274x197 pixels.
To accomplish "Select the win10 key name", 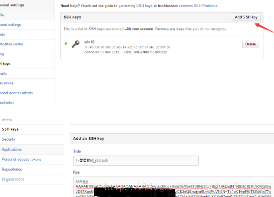I will pyautogui.click(x=90, y=42).
